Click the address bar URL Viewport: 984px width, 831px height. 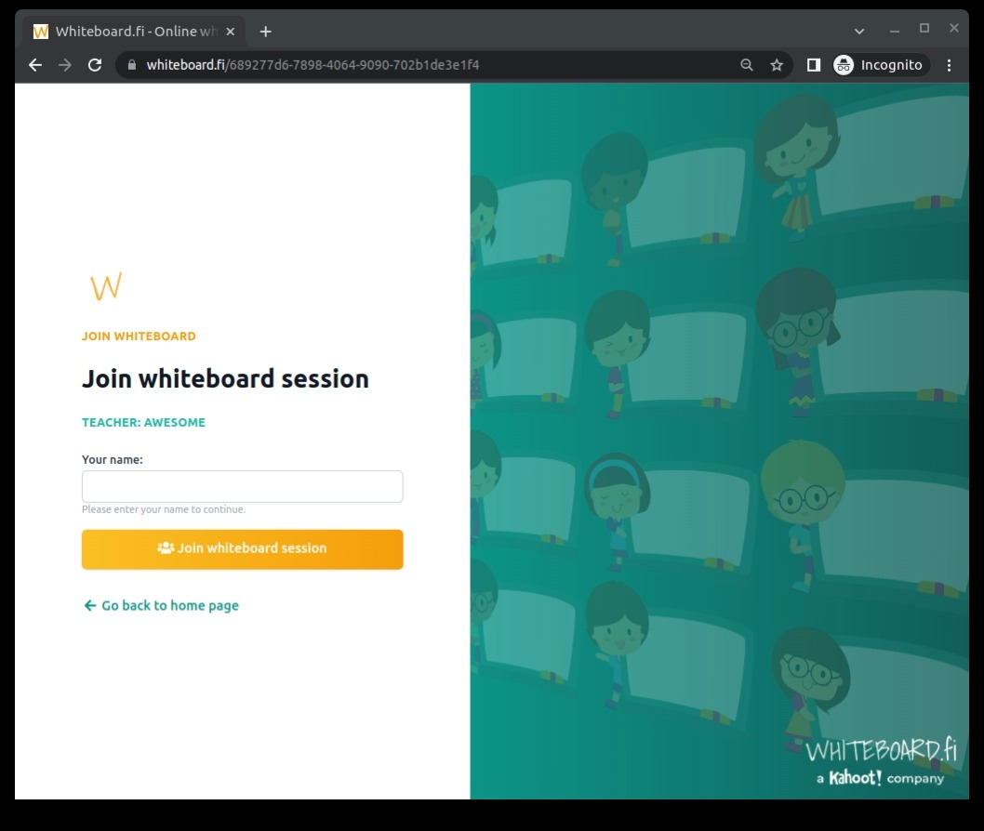312,65
